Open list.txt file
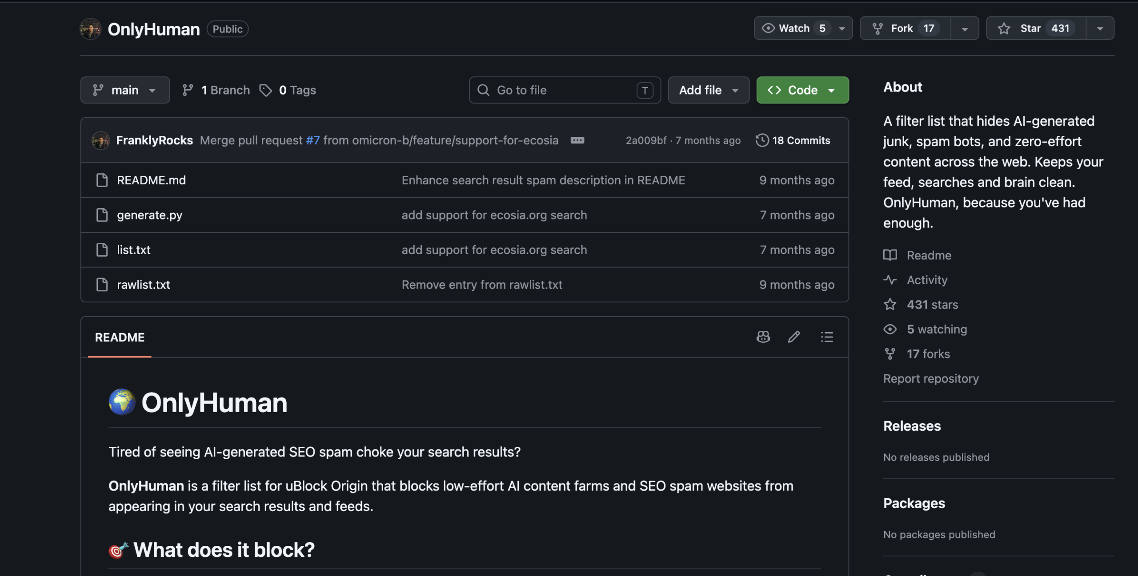 (133, 250)
